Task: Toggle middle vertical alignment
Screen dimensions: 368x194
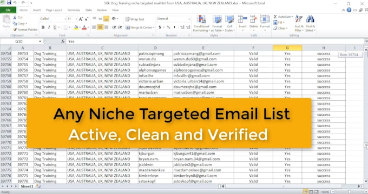Action: coord(100,19)
